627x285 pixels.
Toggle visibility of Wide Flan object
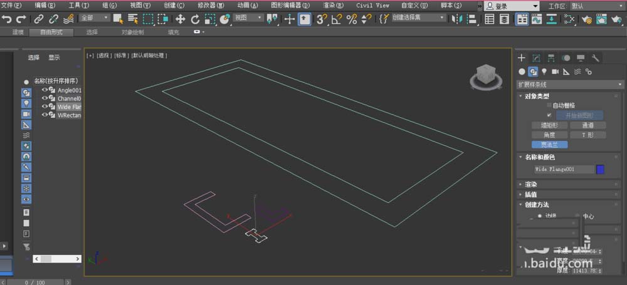pos(45,106)
